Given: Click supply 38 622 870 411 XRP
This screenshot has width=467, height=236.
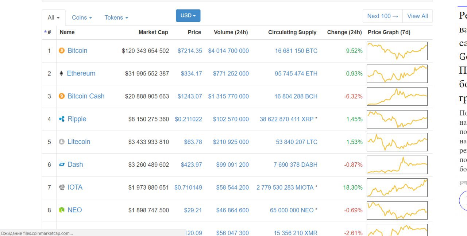Looking at the screenshot, I should click(287, 119).
